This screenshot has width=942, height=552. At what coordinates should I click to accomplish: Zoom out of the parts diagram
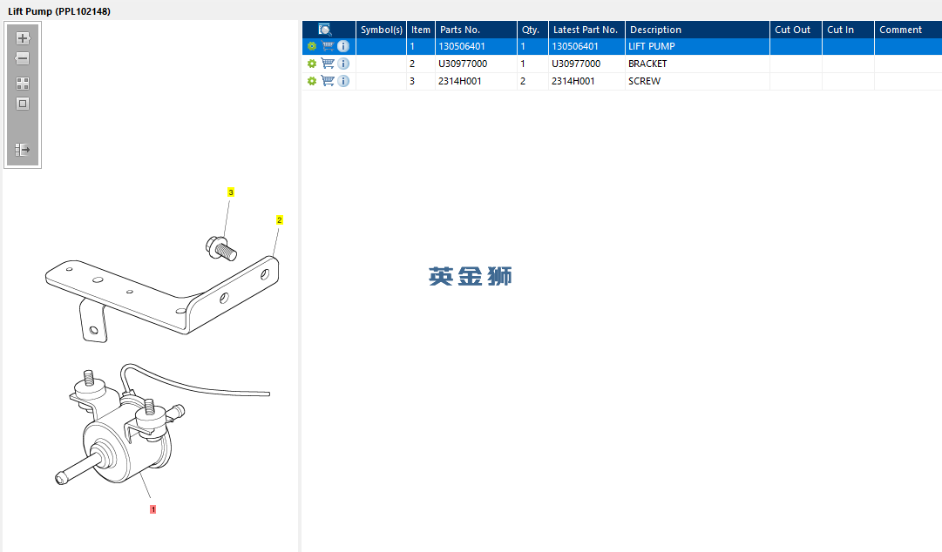pos(23,58)
